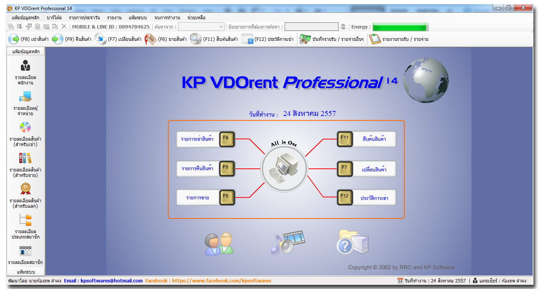
Task: Click the Copyright 2002 RRC and KP Software text
Action: [x=401, y=267]
